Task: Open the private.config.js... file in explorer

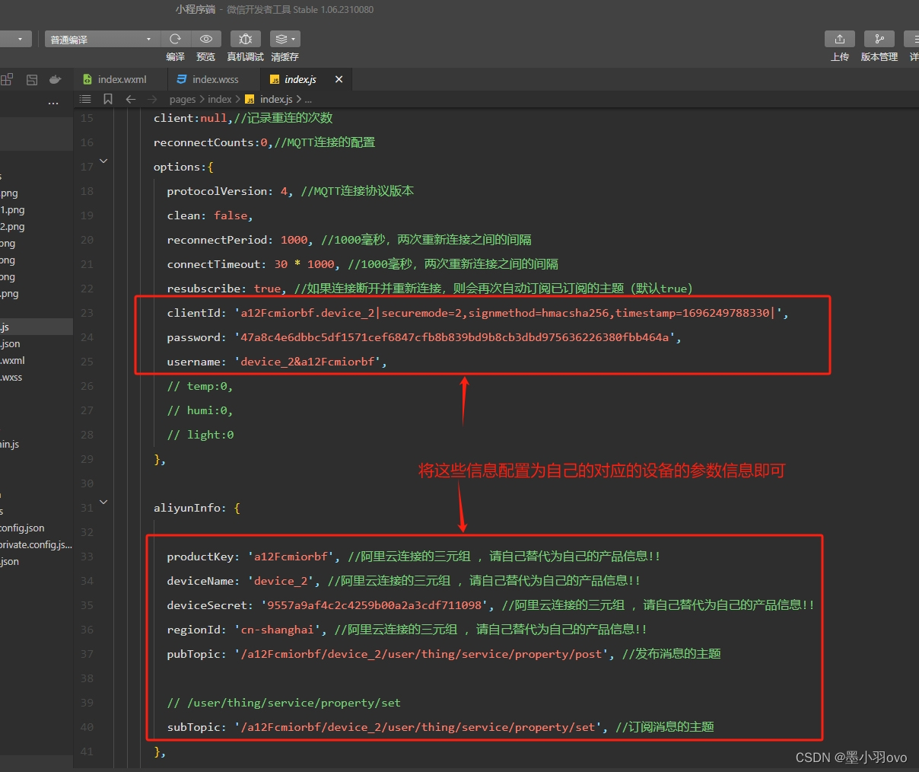Action: pyautogui.click(x=37, y=545)
